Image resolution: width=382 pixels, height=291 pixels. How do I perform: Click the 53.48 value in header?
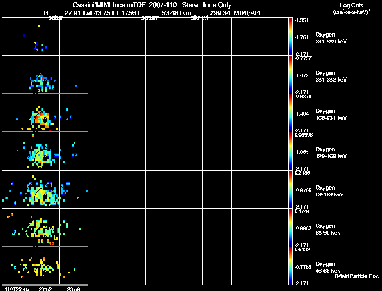169,13
